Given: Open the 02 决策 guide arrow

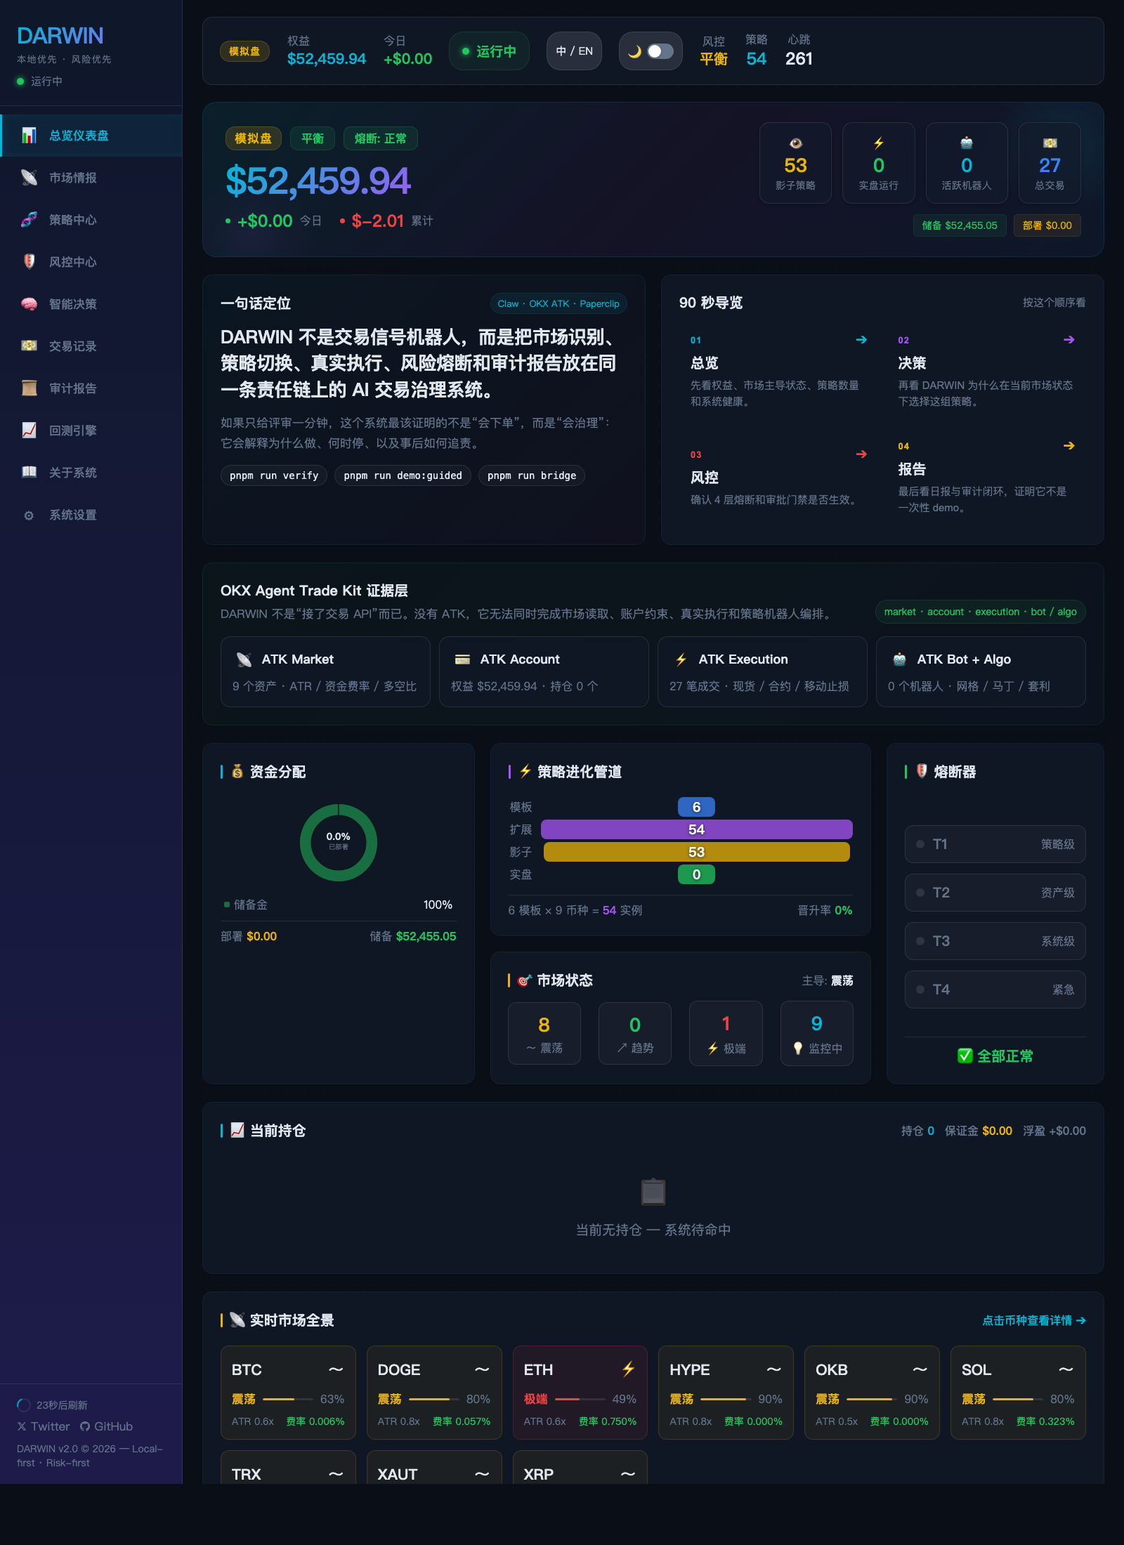Looking at the screenshot, I should 1069,340.
